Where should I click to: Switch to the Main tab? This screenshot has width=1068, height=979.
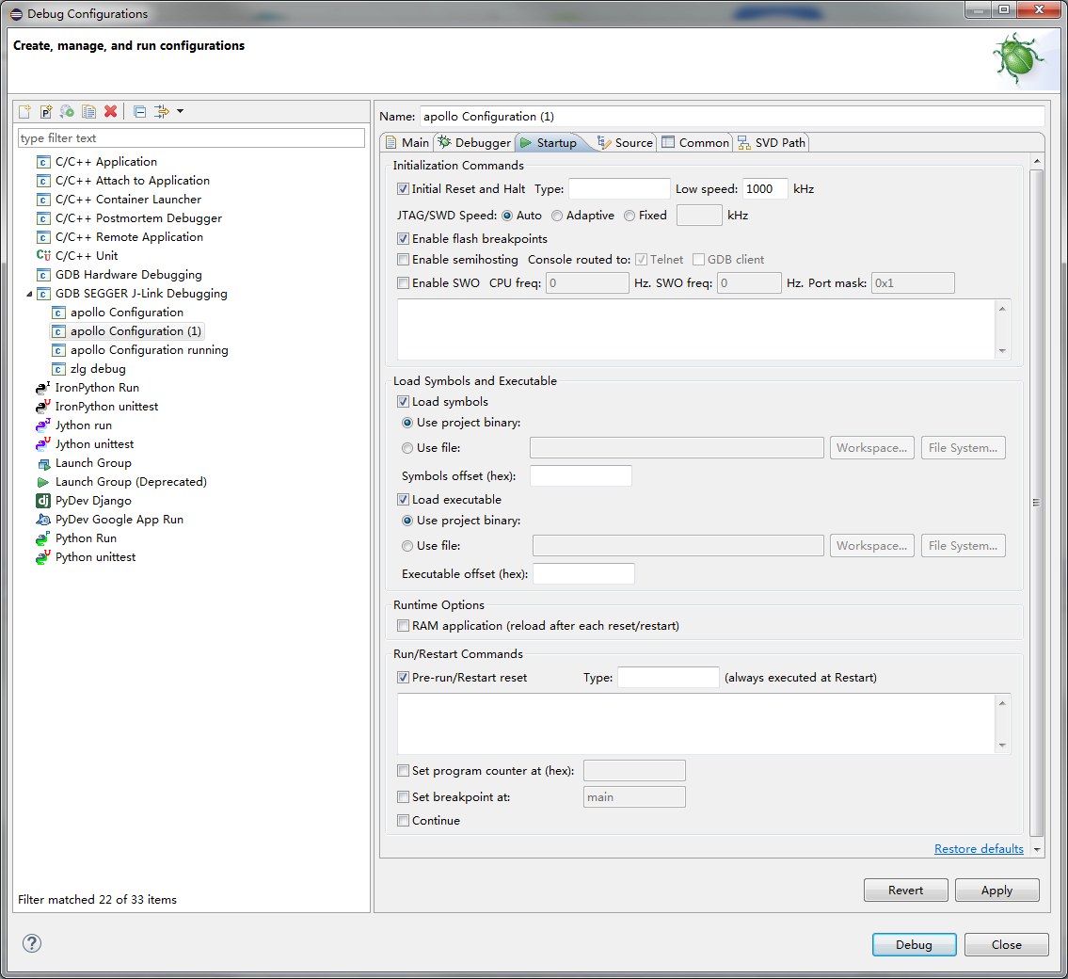tap(407, 142)
